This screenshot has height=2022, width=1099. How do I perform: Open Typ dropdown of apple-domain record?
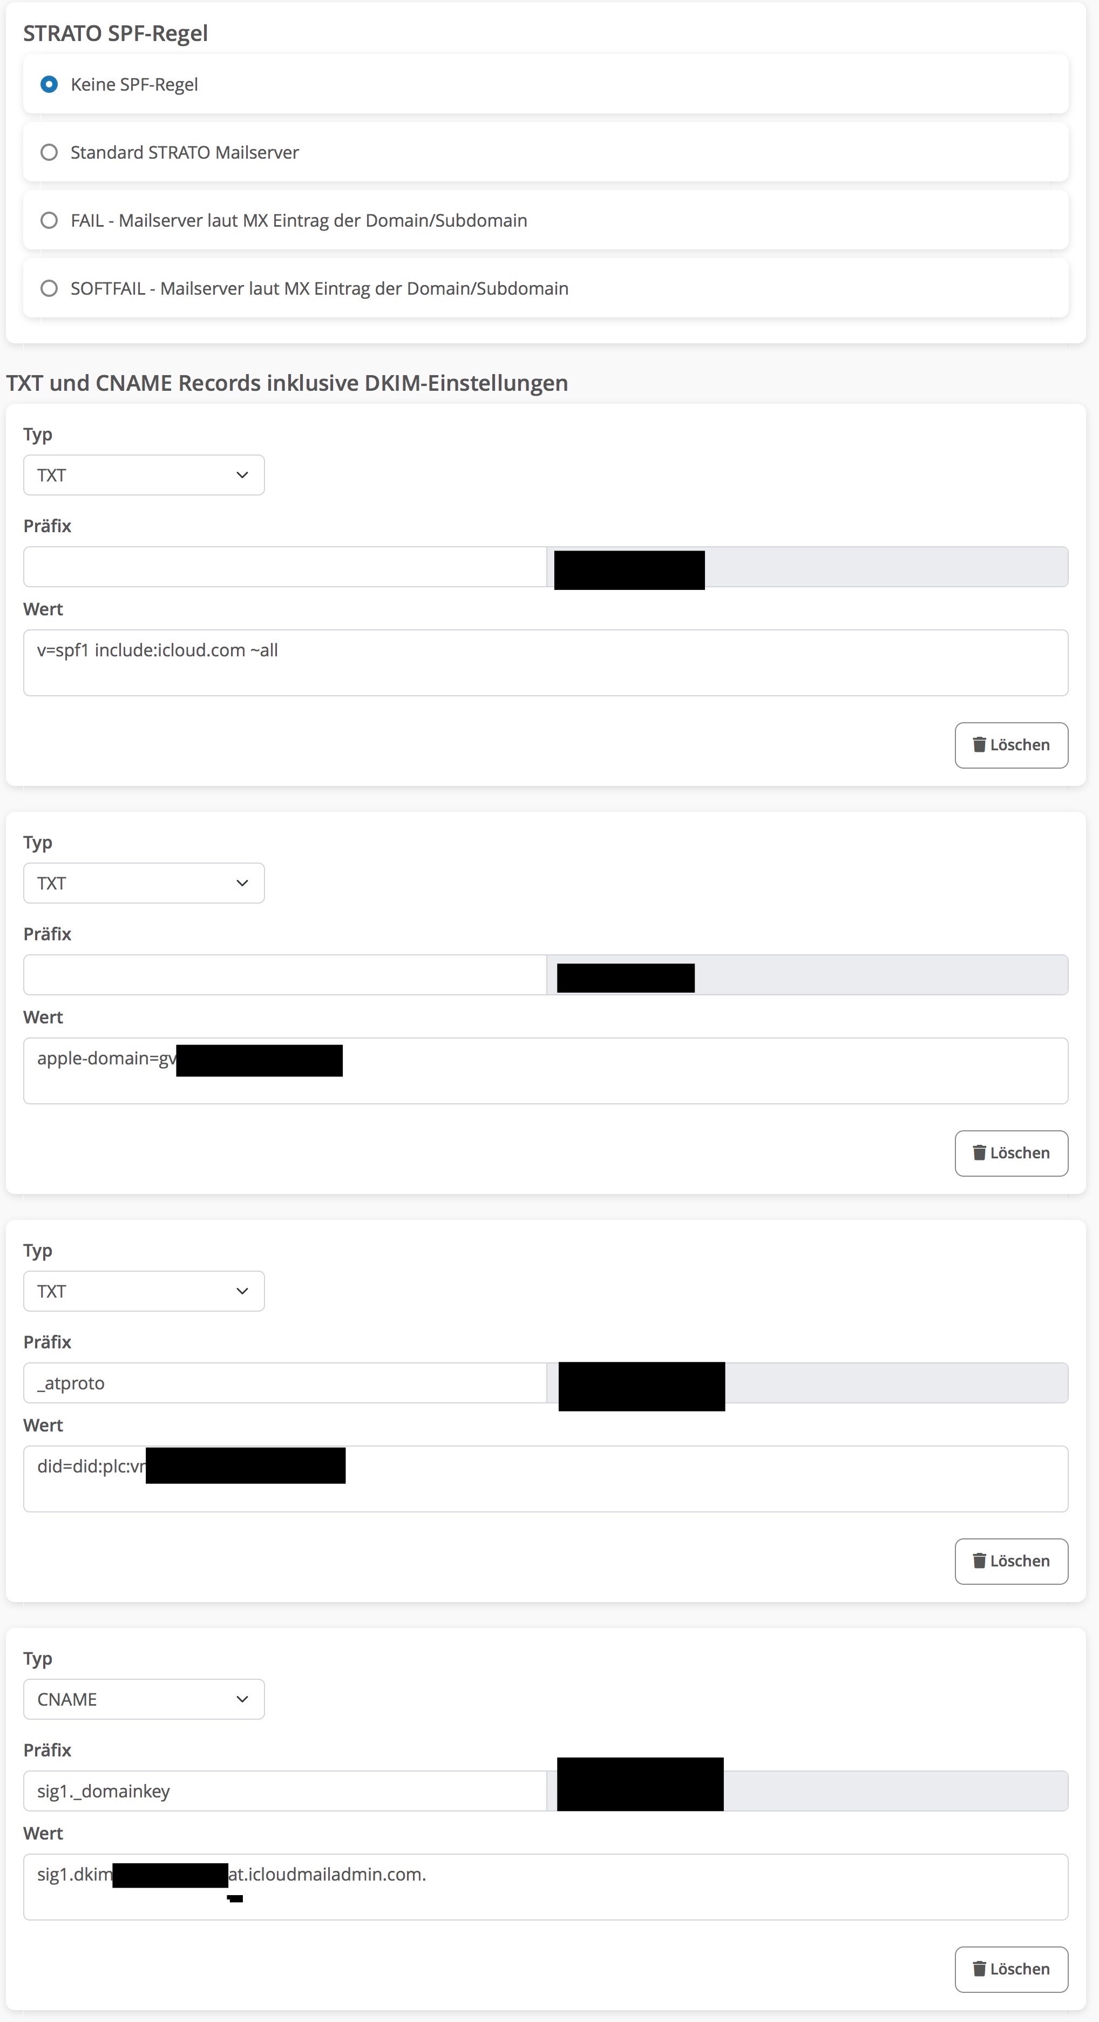tap(144, 883)
